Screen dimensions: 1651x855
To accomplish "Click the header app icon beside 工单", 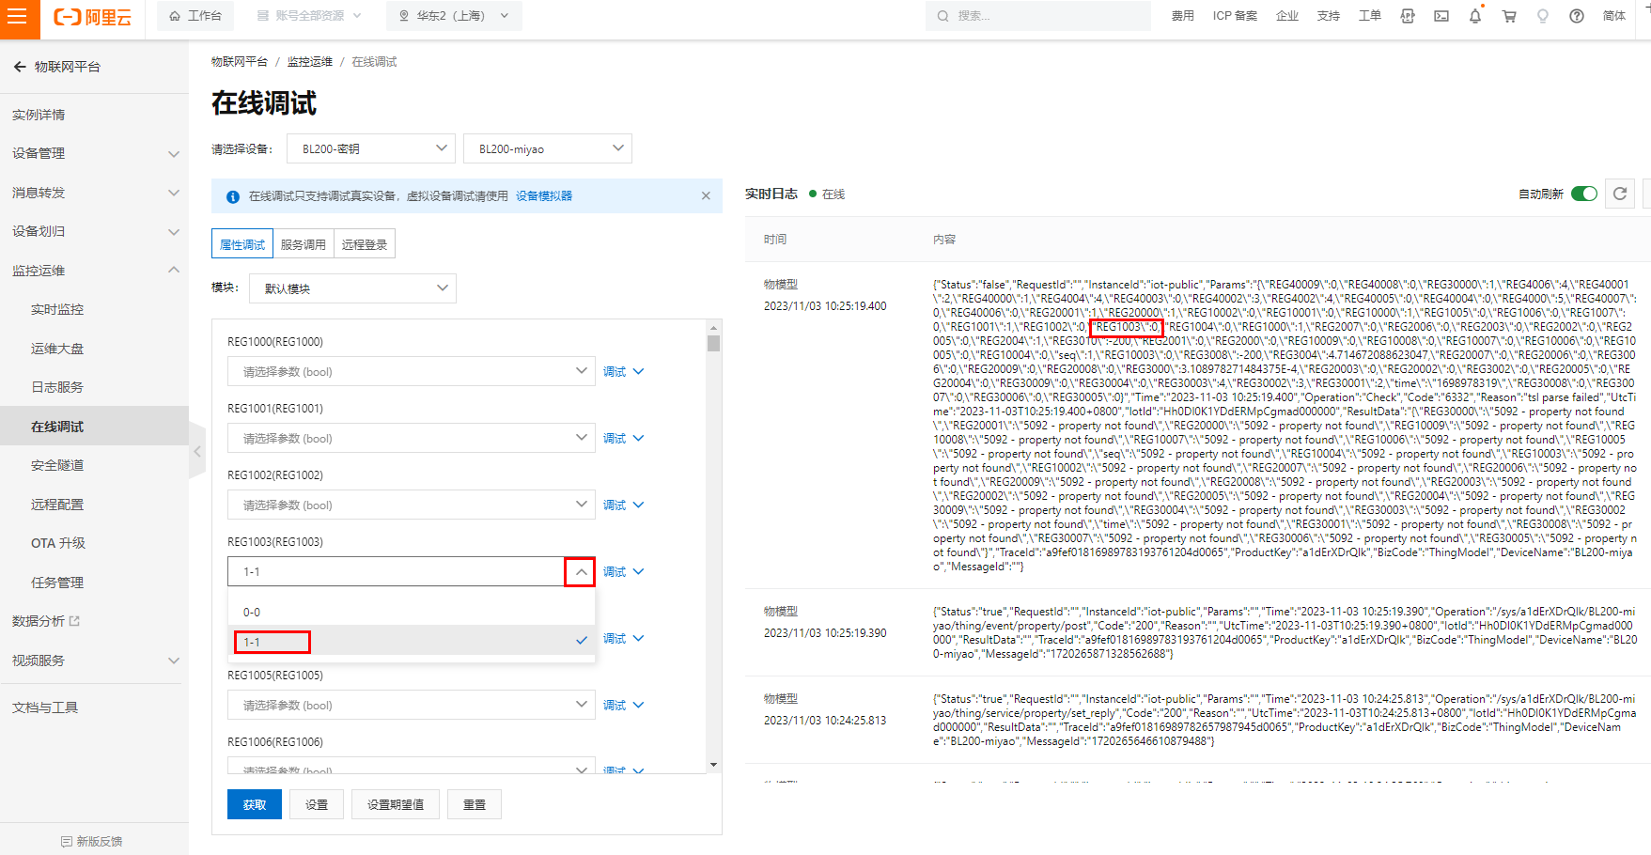I will point(1408,16).
